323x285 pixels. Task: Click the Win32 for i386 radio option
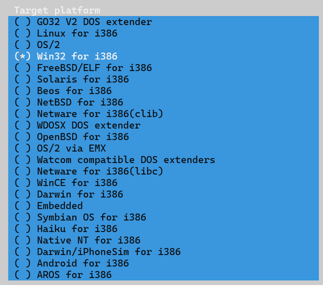pyautogui.click(x=66, y=56)
